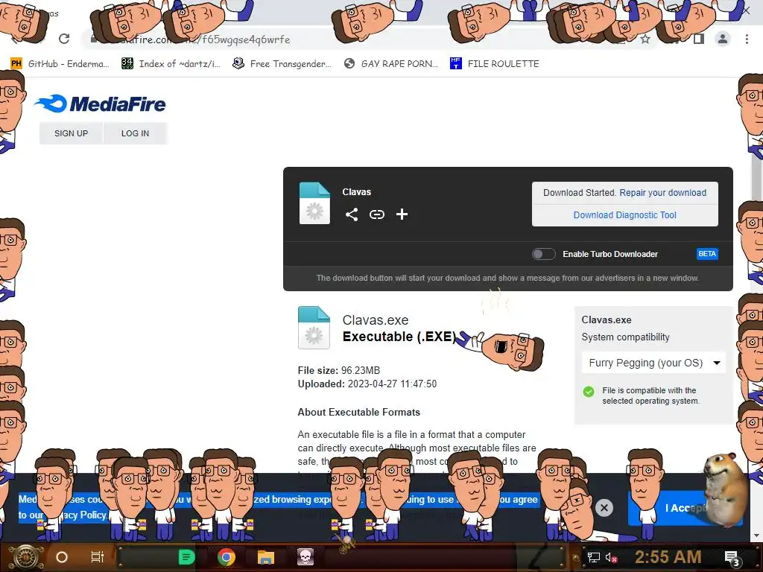Viewport: 763px width, 572px height.
Task: Open the operating system dropdown
Action: click(x=653, y=363)
